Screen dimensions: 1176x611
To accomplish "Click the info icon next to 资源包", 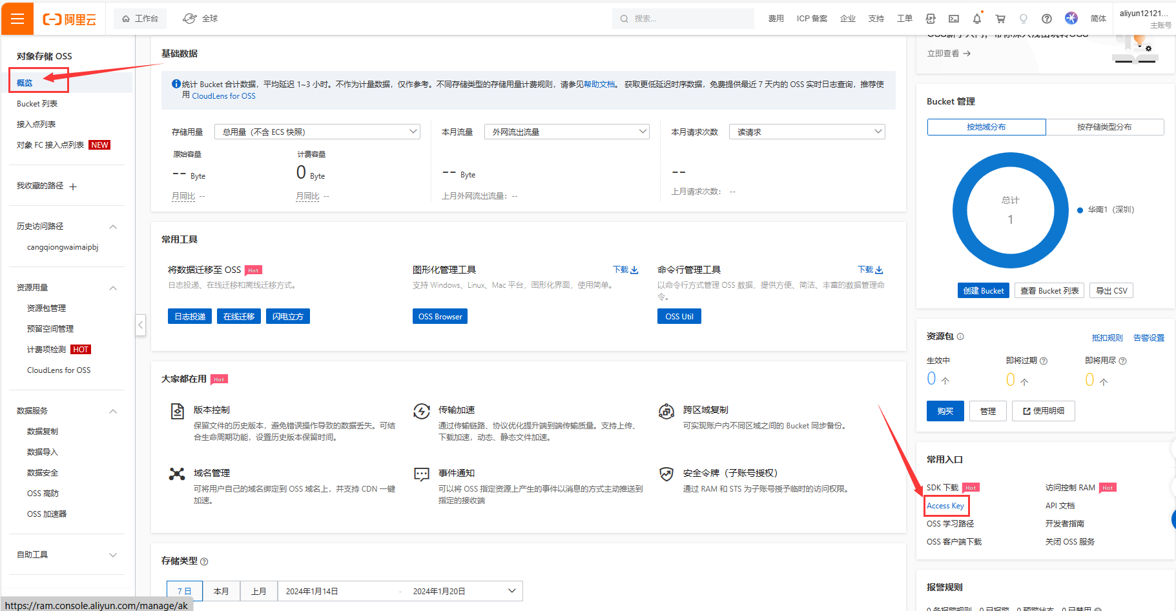I will pyautogui.click(x=960, y=336).
